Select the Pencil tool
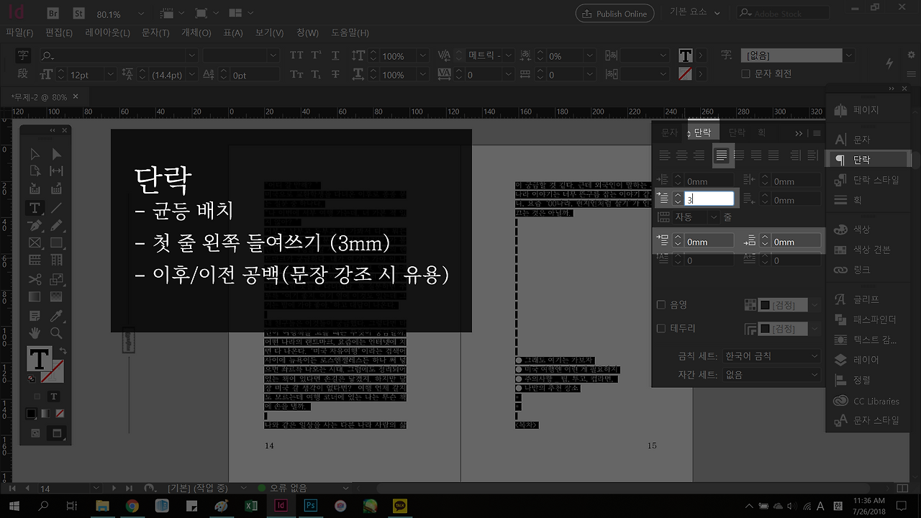This screenshot has height=518, width=921. (x=56, y=225)
